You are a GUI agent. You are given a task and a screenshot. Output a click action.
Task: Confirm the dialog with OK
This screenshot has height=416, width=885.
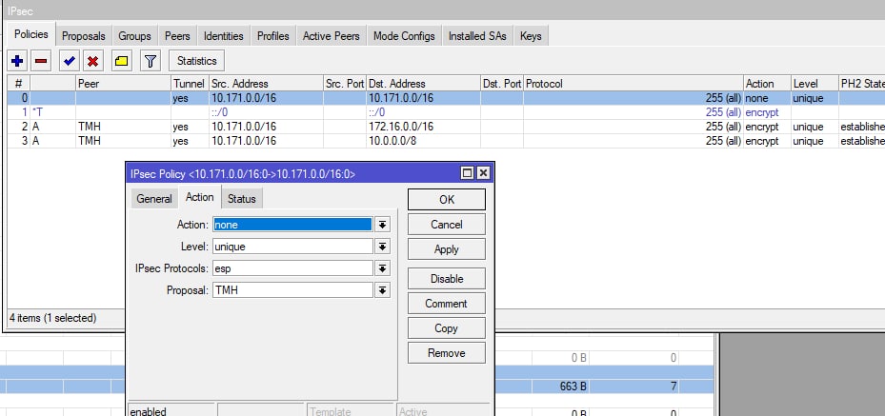coord(447,200)
